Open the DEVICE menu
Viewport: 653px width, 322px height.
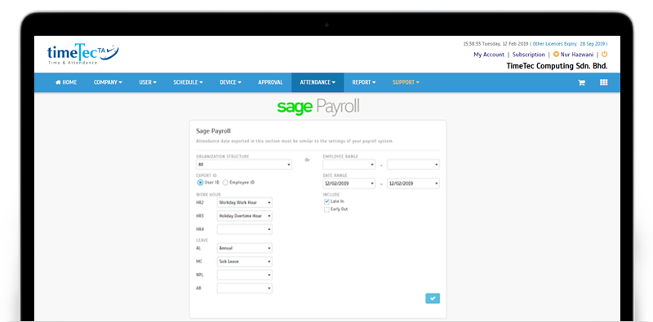click(231, 82)
